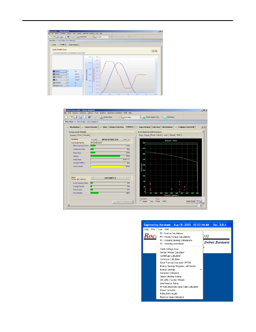Expand the Velocity series dropdown

click(x=67, y=74)
